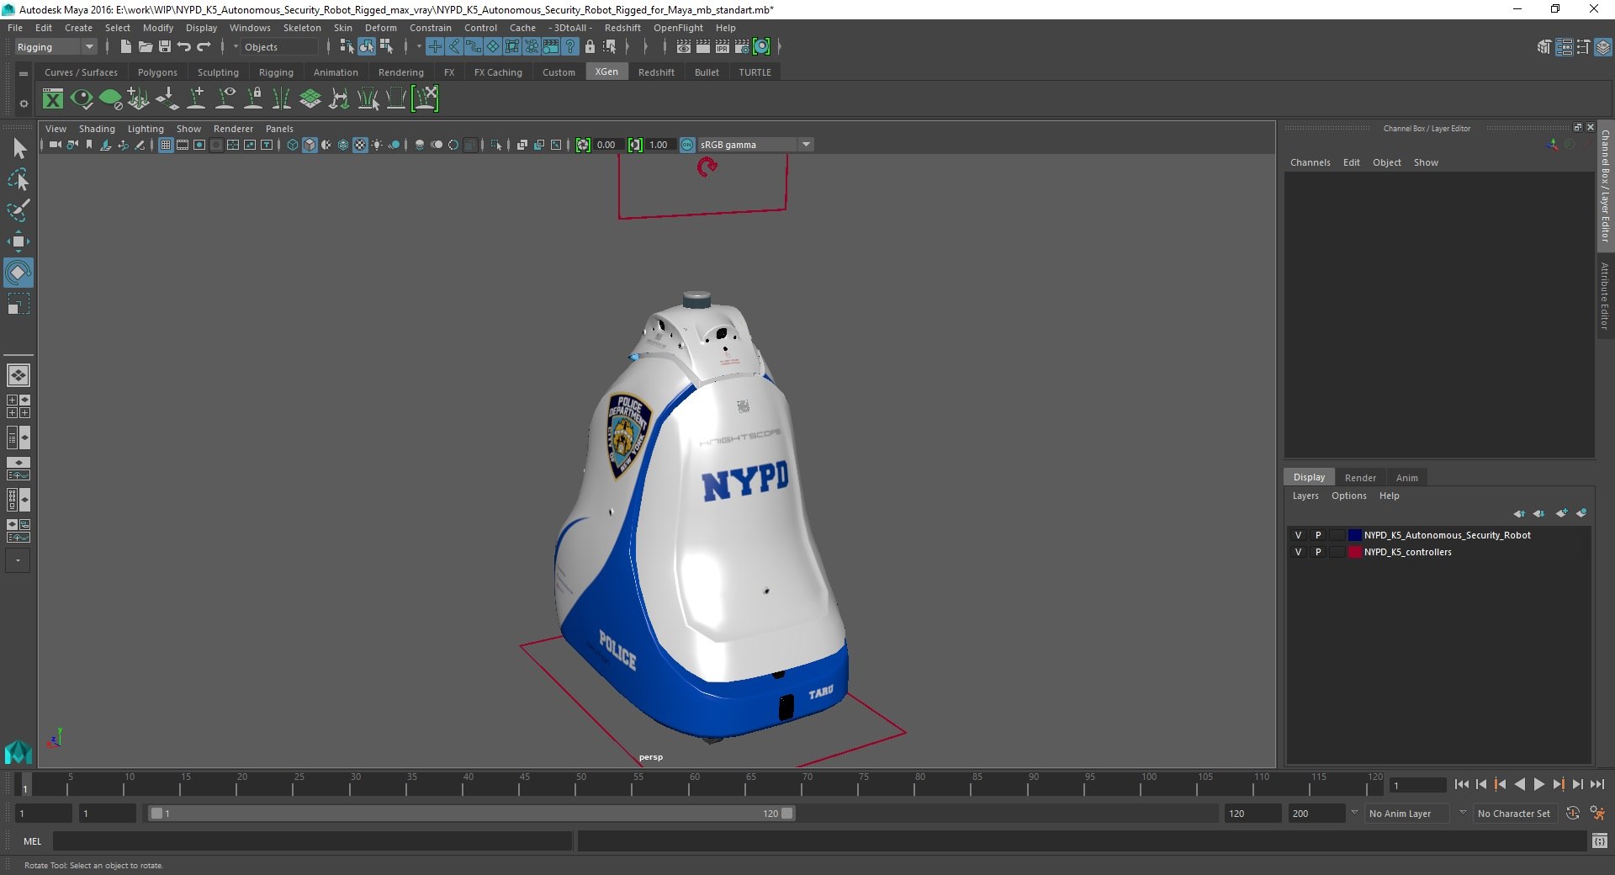Click the XGen clear preview leaf icon
The width and height of the screenshot is (1615, 875).
pos(110,99)
